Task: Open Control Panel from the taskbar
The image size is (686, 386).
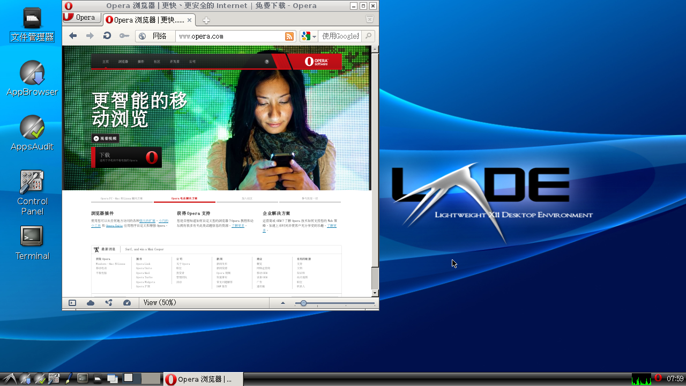Action: coord(54,379)
